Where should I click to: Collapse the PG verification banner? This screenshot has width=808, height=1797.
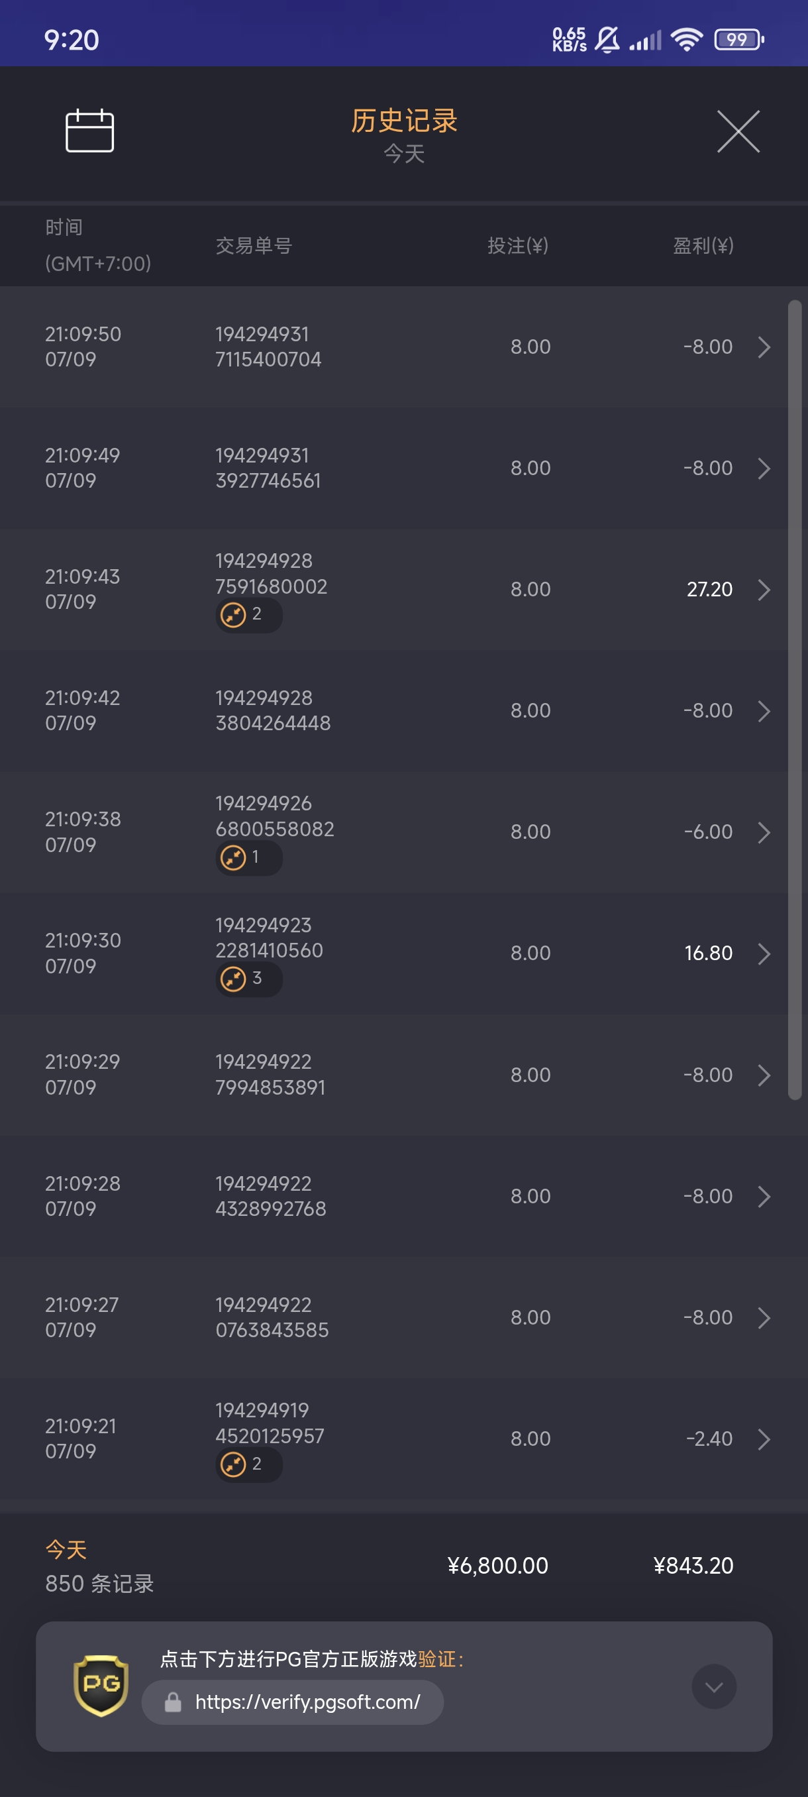tap(713, 1687)
